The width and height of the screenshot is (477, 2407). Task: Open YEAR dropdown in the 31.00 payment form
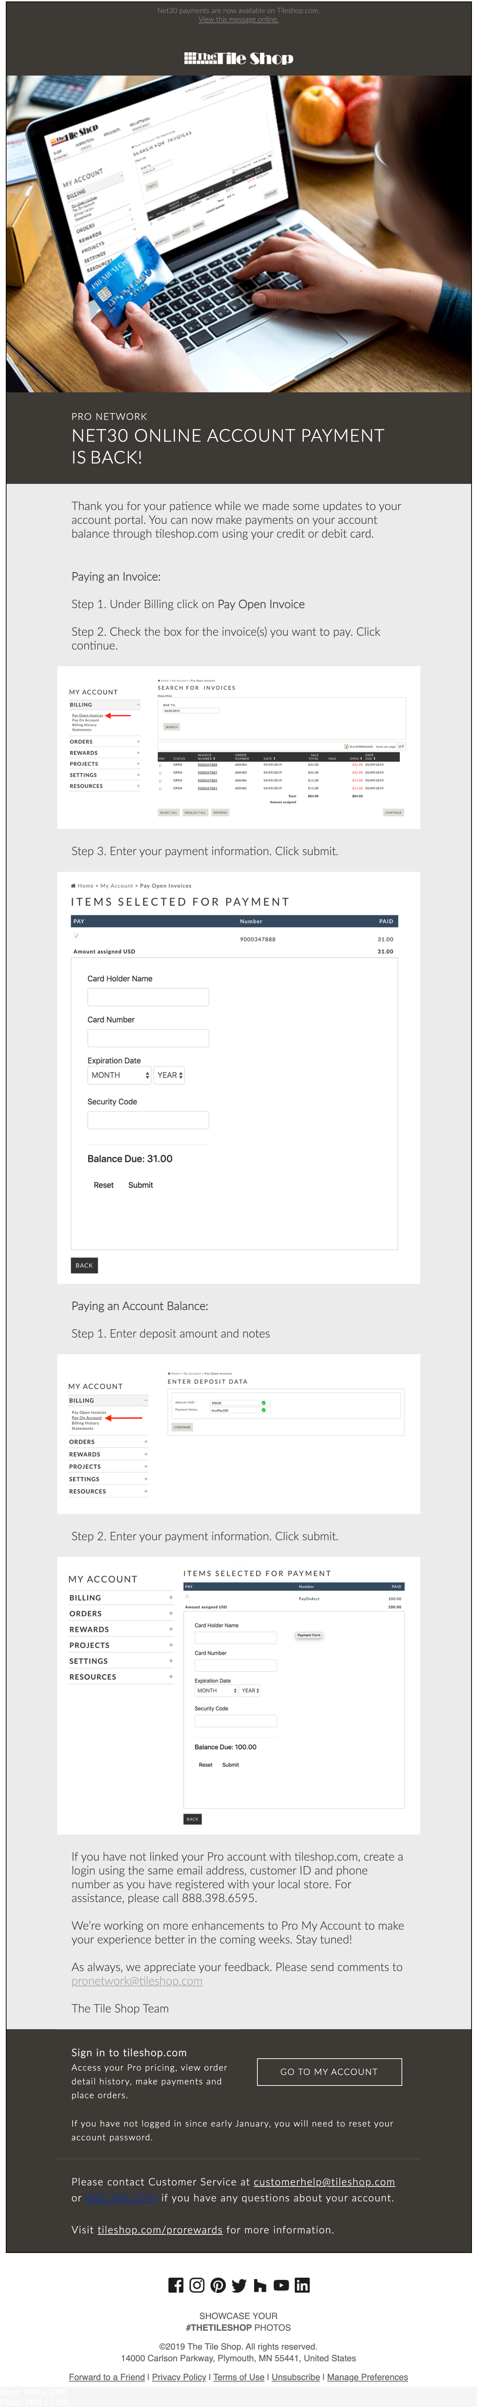point(169,1076)
